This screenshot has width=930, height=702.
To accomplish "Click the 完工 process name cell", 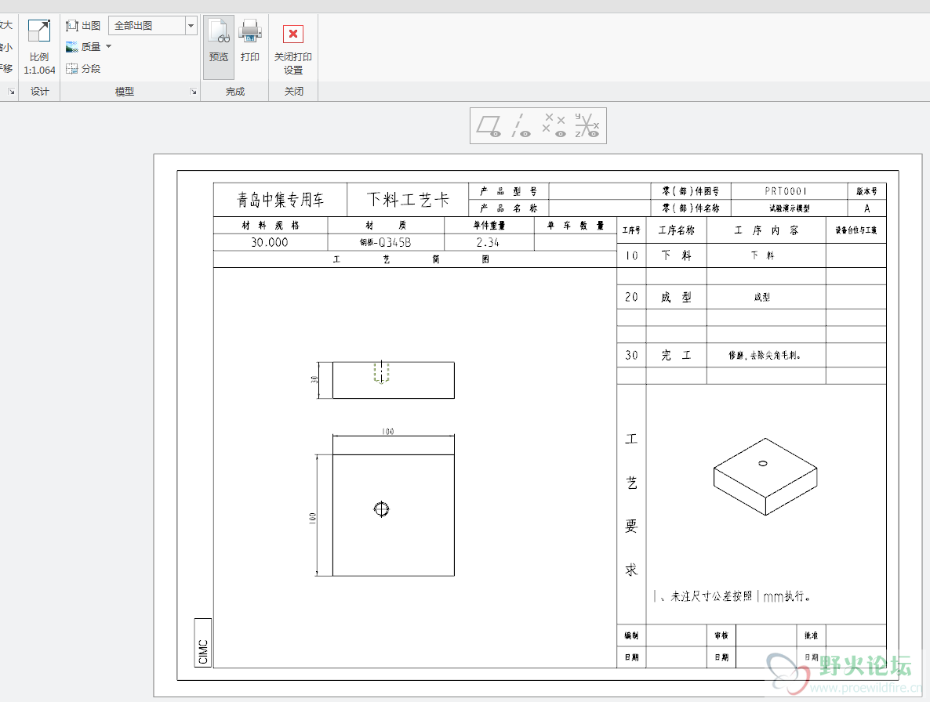I will point(676,356).
